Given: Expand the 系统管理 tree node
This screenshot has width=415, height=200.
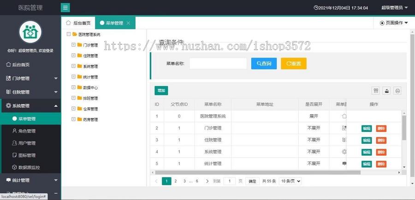Looking at the screenshot, I should pyautogui.click(x=74, y=66).
